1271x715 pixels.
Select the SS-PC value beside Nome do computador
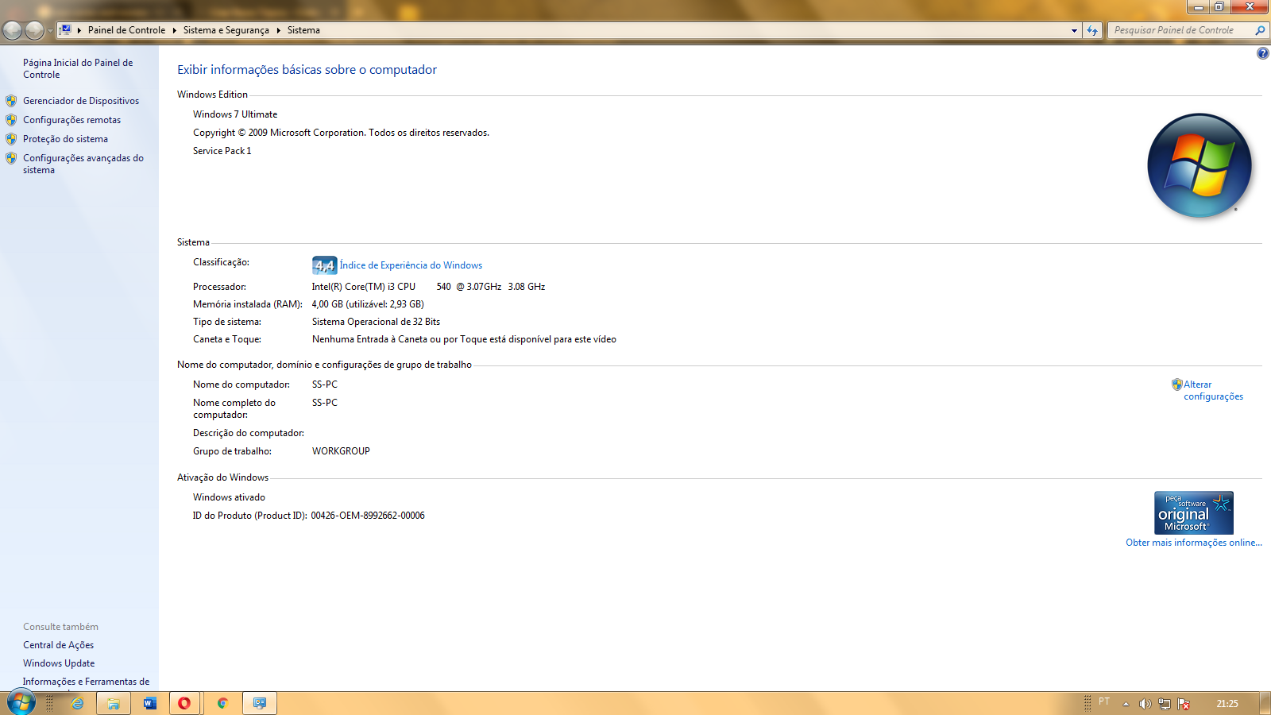325,385
